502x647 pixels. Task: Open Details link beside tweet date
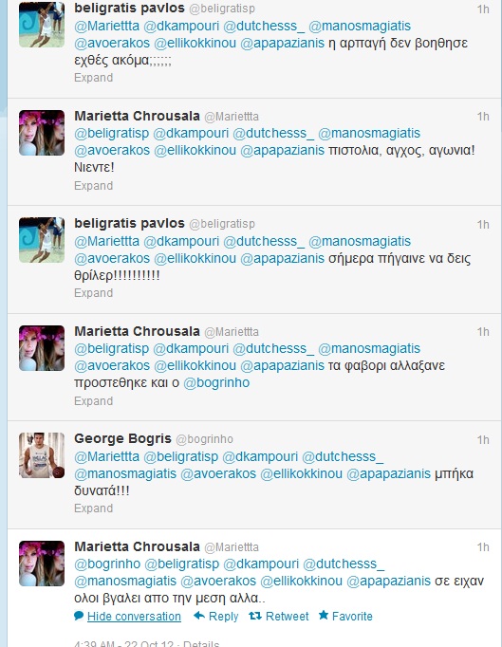pyautogui.click(x=201, y=643)
